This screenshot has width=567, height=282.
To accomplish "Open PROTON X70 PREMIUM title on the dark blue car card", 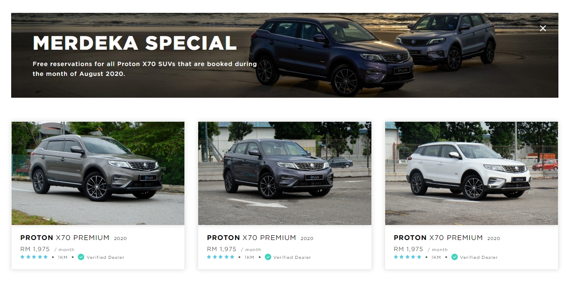I will coord(251,237).
